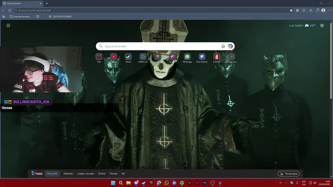Open Copilot from the search box
The image size is (333, 187).
coord(230,46)
